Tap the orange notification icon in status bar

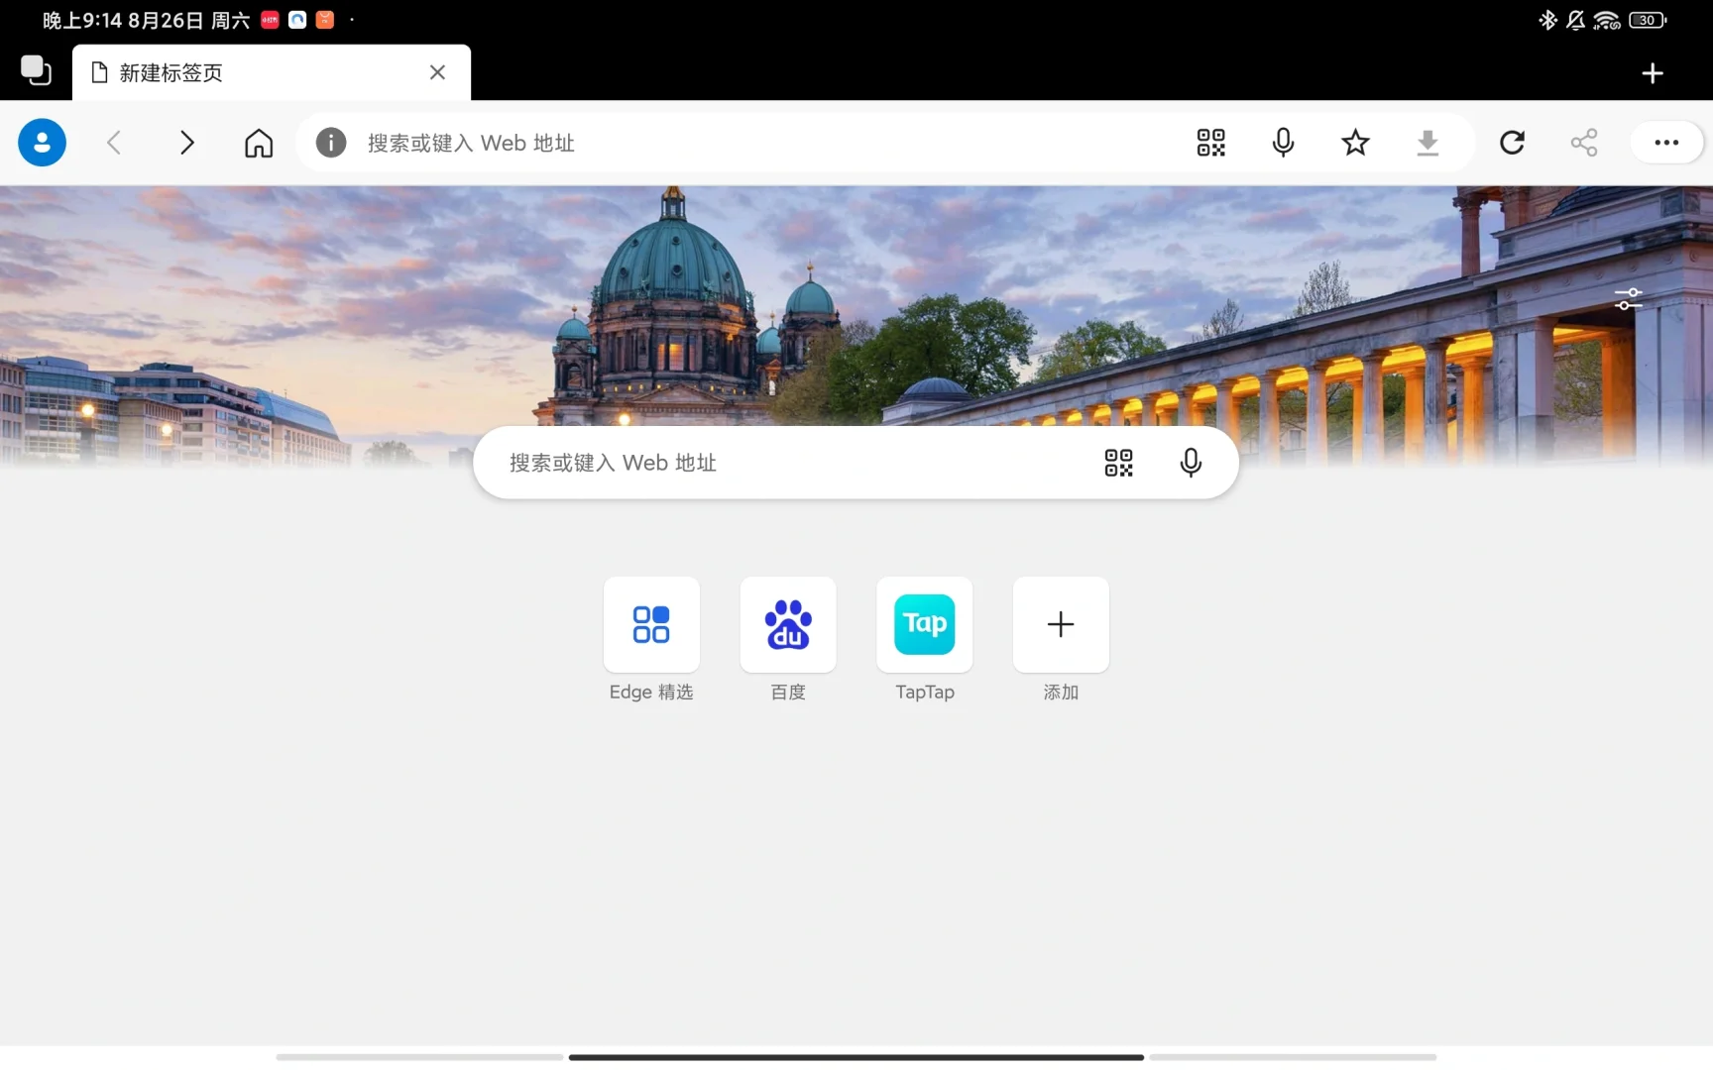pyautogui.click(x=325, y=20)
